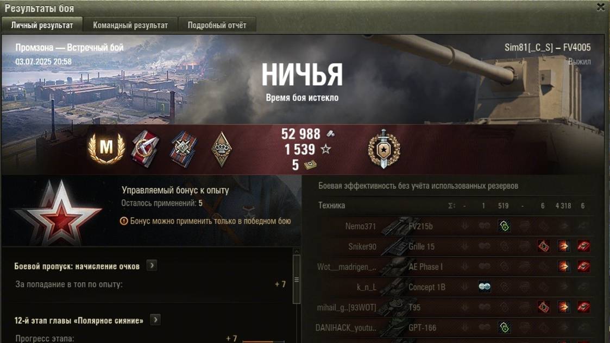Screen dimensions: 610x343
Task: Click the large red star bonus emblem
Action: (x=58, y=213)
